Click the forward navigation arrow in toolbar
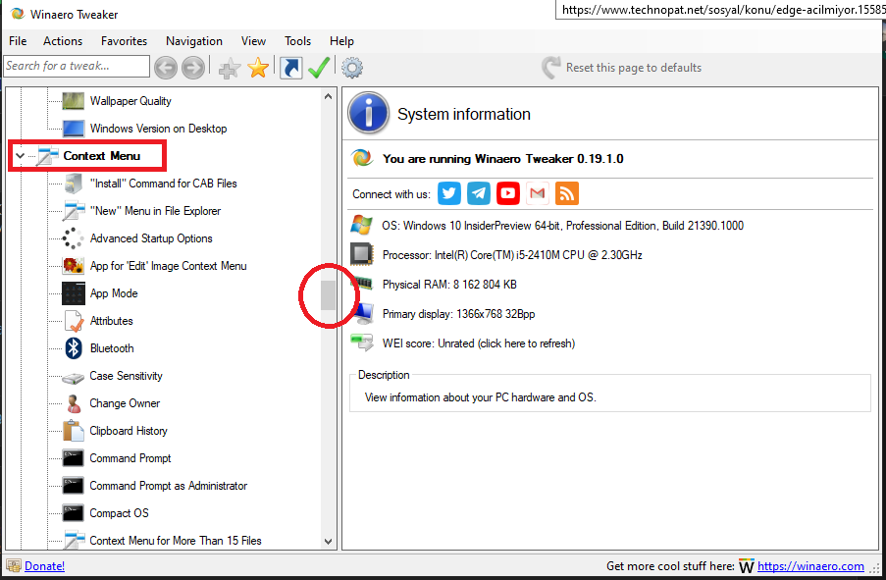Viewport: 886px width, 580px height. 192,68
